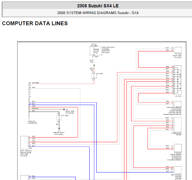The width and height of the screenshot is (192, 180).
Task: Click the 4WD Control Module dashed box
Action: (178, 170)
